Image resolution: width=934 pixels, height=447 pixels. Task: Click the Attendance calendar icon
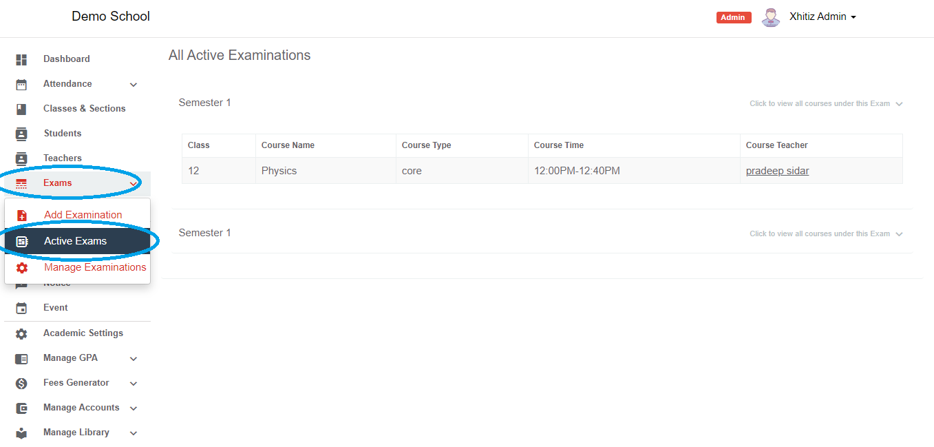[x=21, y=85]
